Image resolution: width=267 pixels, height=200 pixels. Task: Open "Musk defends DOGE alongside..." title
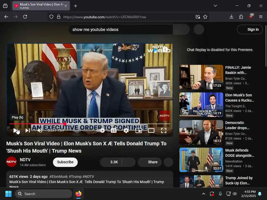tap(240, 153)
